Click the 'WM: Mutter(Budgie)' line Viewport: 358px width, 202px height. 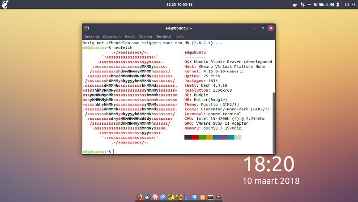point(206,100)
